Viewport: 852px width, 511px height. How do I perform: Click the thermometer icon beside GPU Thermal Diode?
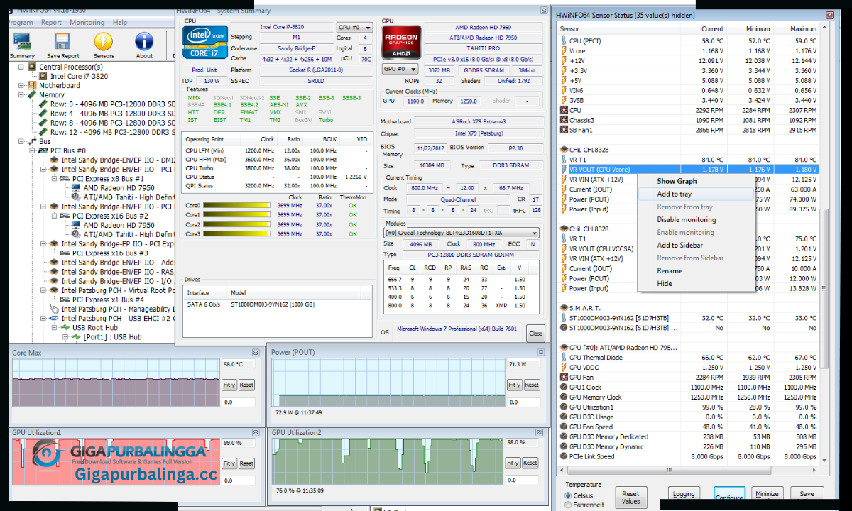pyautogui.click(x=564, y=358)
